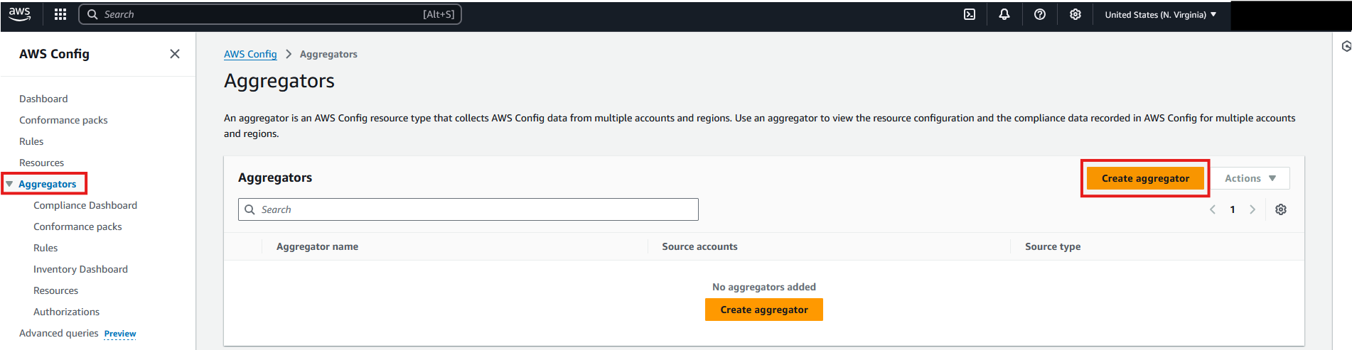The image size is (1352, 350).
Task: Open the AWS home logo
Action: (20, 14)
